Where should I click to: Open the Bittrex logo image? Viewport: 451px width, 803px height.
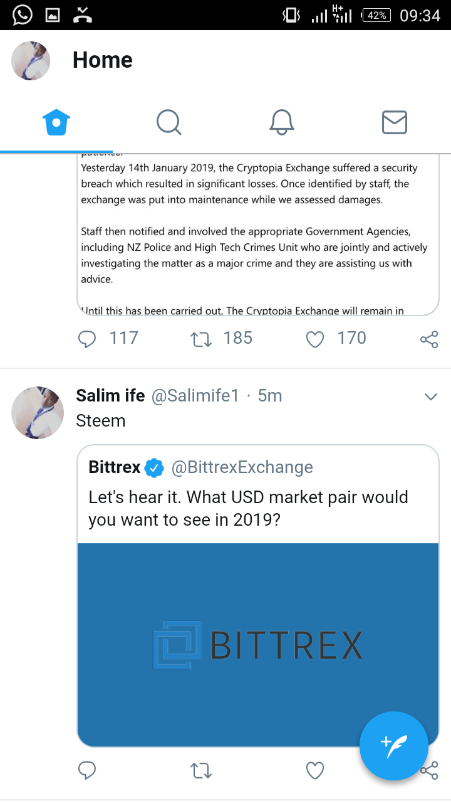[x=258, y=644]
